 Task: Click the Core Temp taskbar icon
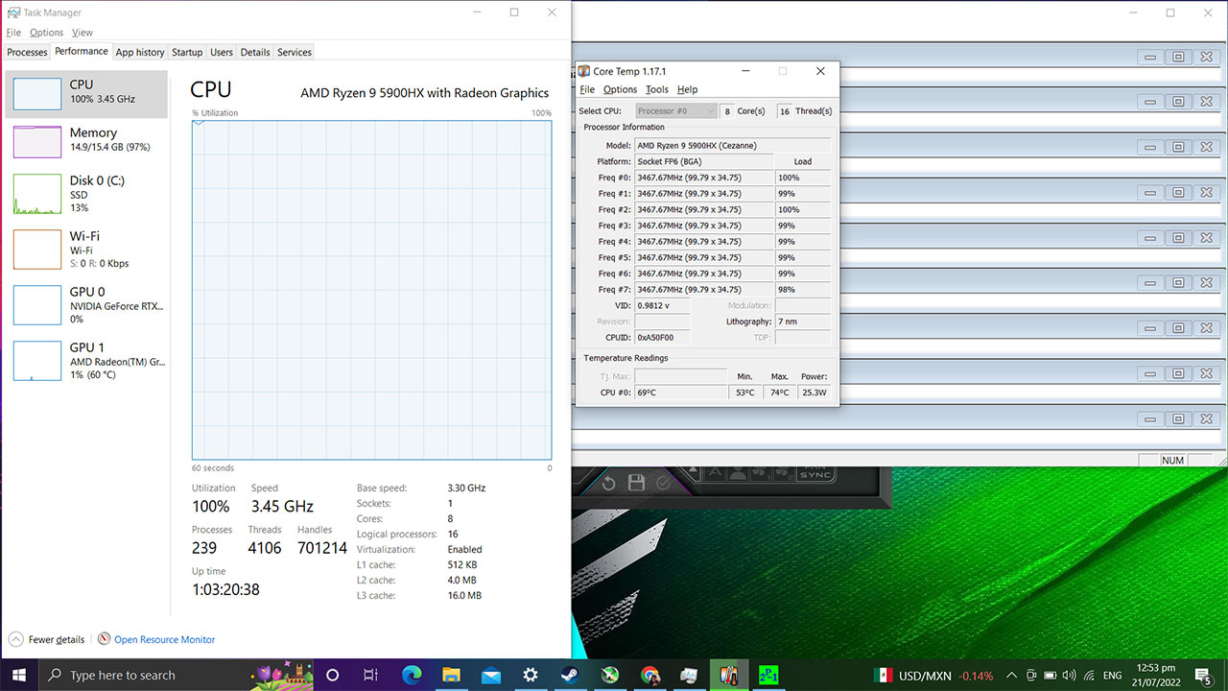pyautogui.click(x=729, y=675)
